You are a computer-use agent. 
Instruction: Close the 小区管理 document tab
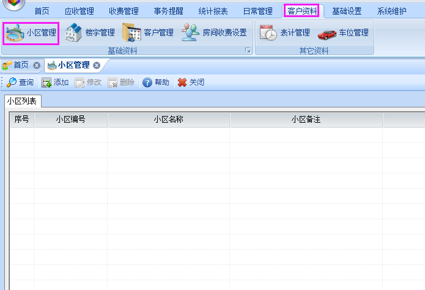coord(97,65)
